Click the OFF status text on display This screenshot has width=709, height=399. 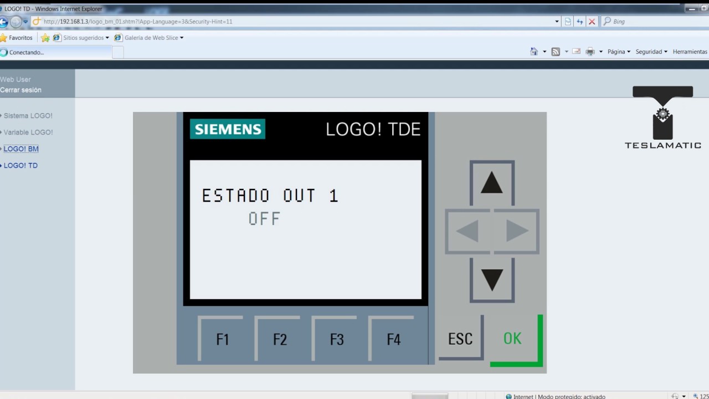tap(264, 218)
